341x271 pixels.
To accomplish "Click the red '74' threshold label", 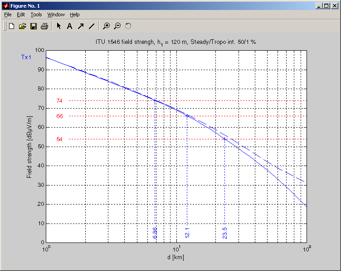I will (x=59, y=101).
